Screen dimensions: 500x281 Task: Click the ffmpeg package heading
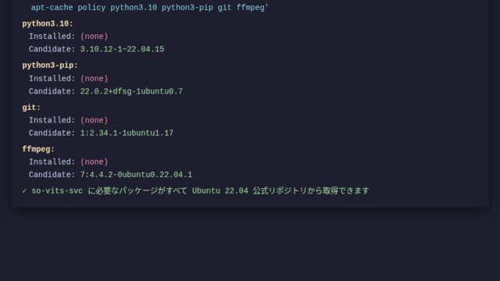coord(38,149)
